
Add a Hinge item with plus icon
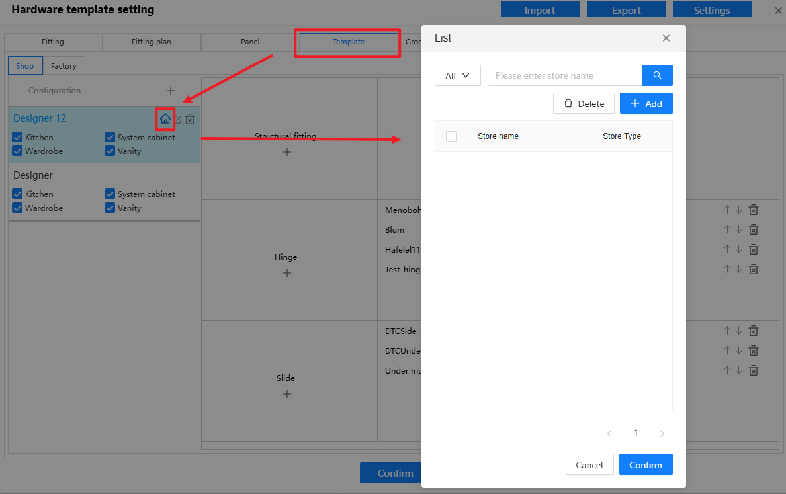pos(286,273)
